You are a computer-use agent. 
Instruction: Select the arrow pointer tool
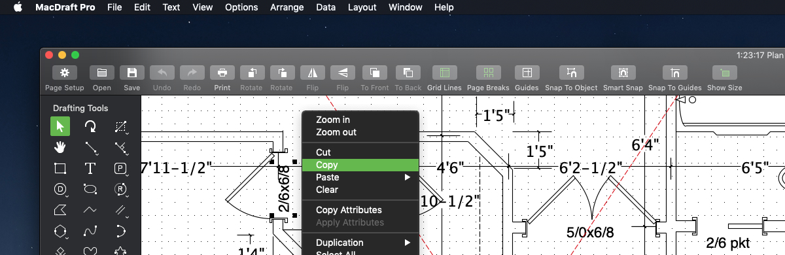coord(60,126)
